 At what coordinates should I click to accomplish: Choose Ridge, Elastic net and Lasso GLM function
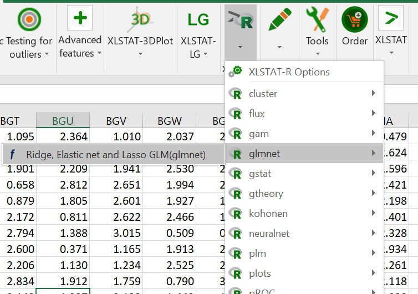click(115, 155)
